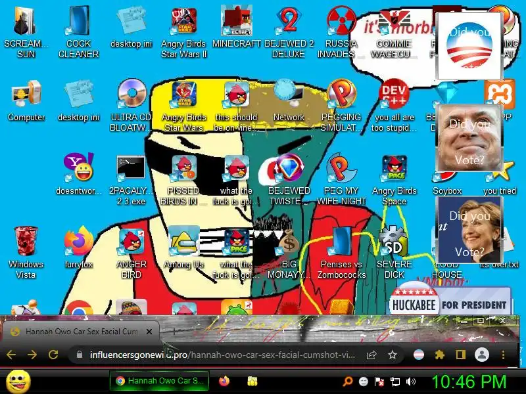Viewport: 526px width, 394px height.
Task: Open Angry Birds Star Wars shortcut
Action: click(x=183, y=105)
